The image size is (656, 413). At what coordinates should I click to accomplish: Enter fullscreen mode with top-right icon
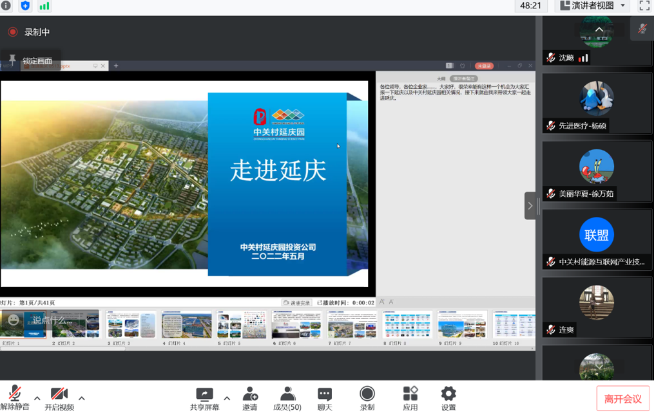[x=644, y=6]
